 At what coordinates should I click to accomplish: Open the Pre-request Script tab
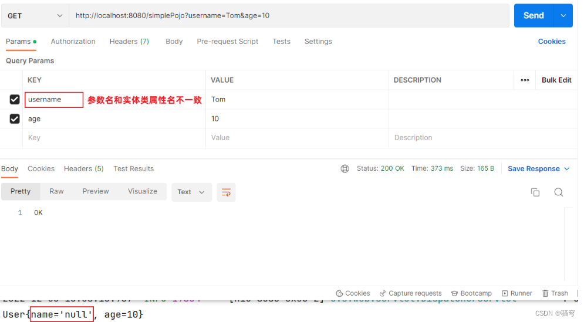click(227, 42)
